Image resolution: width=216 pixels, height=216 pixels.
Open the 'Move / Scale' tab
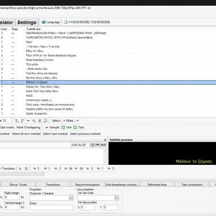click(x=18, y=185)
